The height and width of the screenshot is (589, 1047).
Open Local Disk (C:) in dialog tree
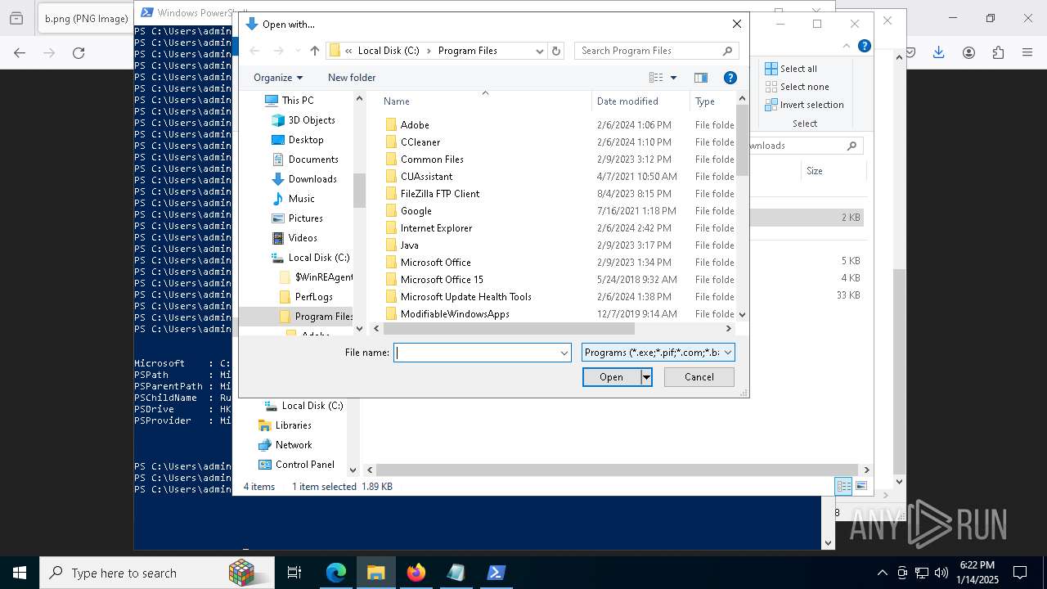[318, 258]
